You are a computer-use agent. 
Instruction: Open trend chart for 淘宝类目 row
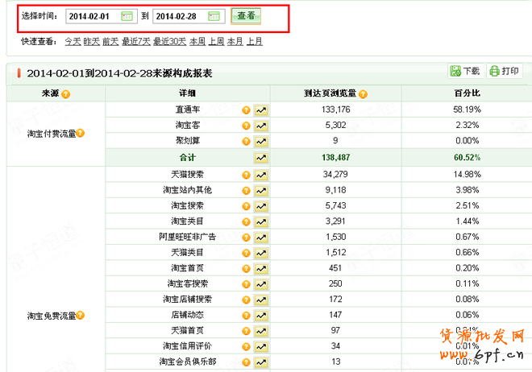pyautogui.click(x=261, y=221)
